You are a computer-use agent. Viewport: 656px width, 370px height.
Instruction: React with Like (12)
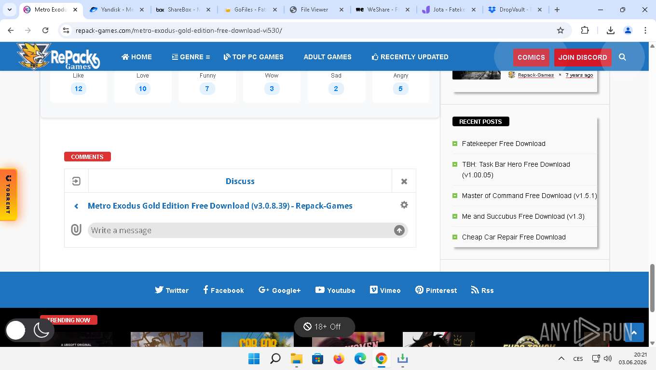[x=78, y=89]
